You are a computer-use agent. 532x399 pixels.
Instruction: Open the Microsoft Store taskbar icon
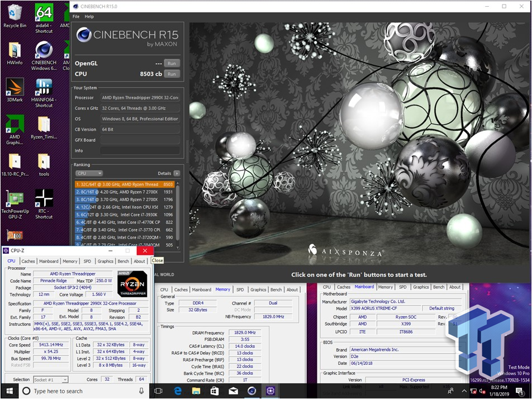(215, 391)
